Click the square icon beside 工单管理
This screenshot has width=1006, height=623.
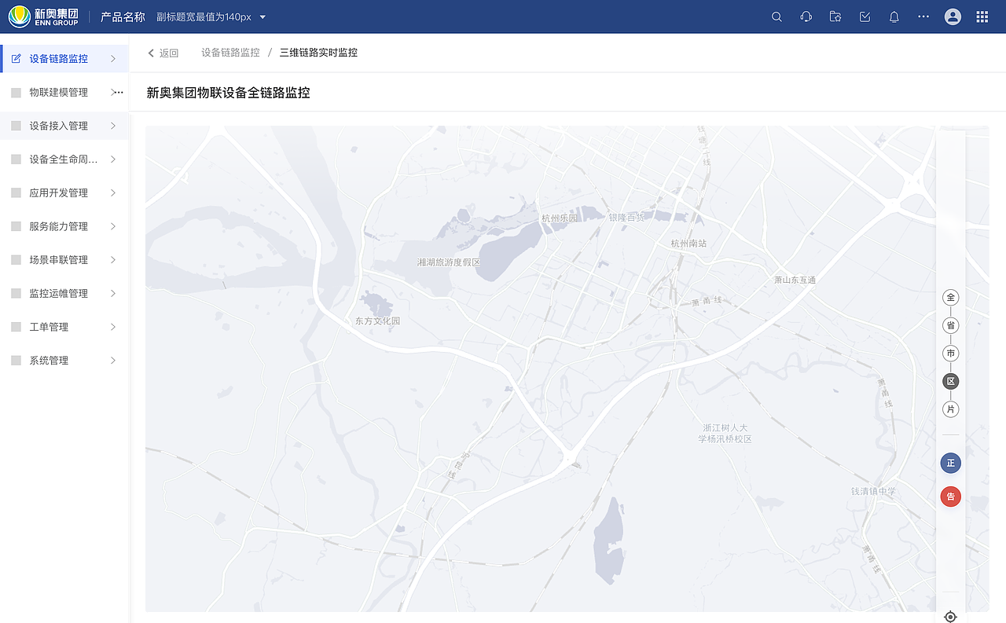pos(16,327)
